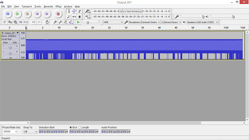Start recording with the Record button
249x140 pixels.
[58, 14]
